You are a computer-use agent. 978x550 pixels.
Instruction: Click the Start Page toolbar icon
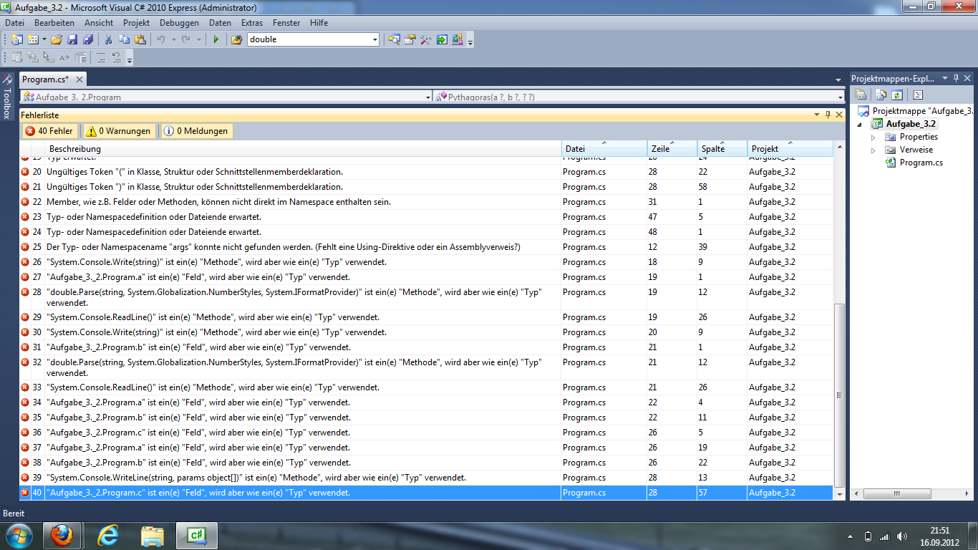pos(442,39)
